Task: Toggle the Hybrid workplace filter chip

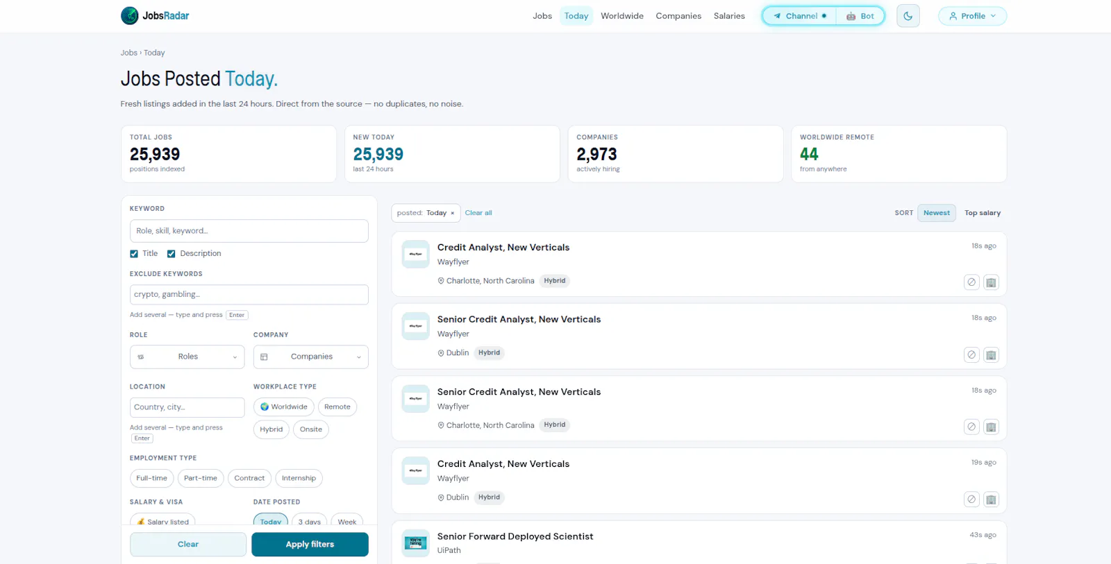Action: [271, 429]
